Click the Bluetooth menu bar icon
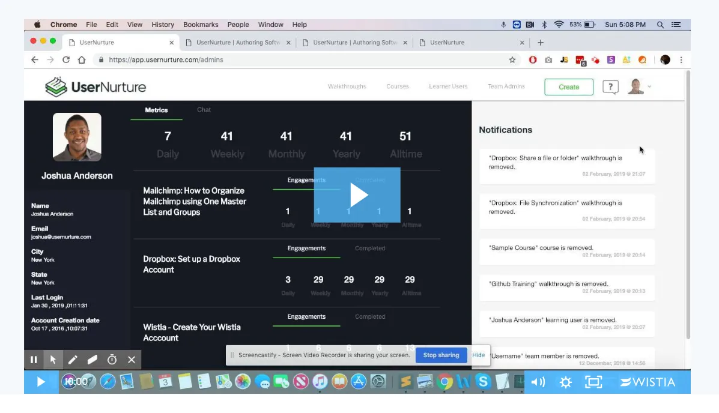The height and width of the screenshot is (413, 719). tap(544, 25)
